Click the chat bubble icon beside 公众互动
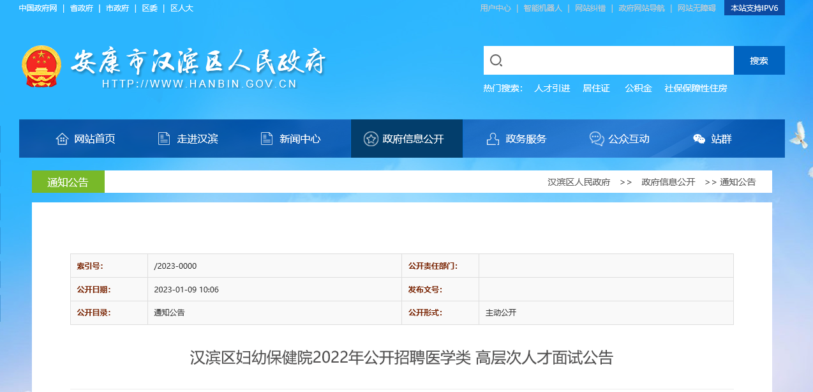The height and width of the screenshot is (392, 813). [x=596, y=139]
